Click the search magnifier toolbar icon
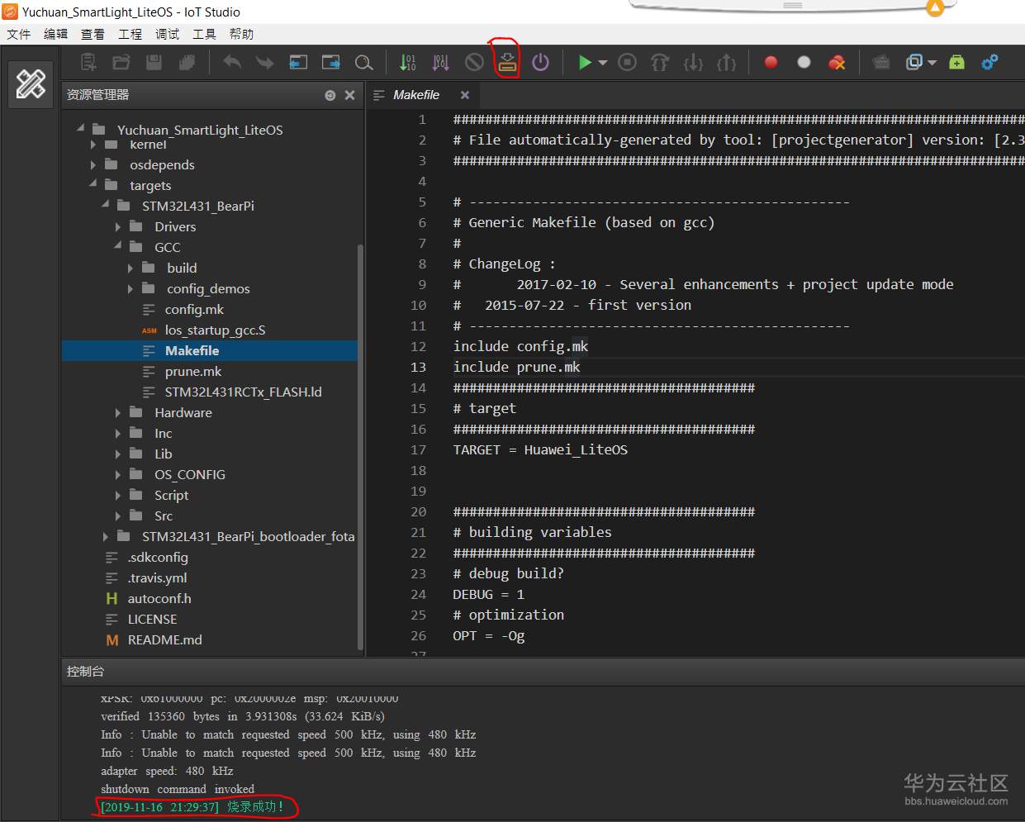Image resolution: width=1025 pixels, height=822 pixels. pyautogui.click(x=363, y=62)
